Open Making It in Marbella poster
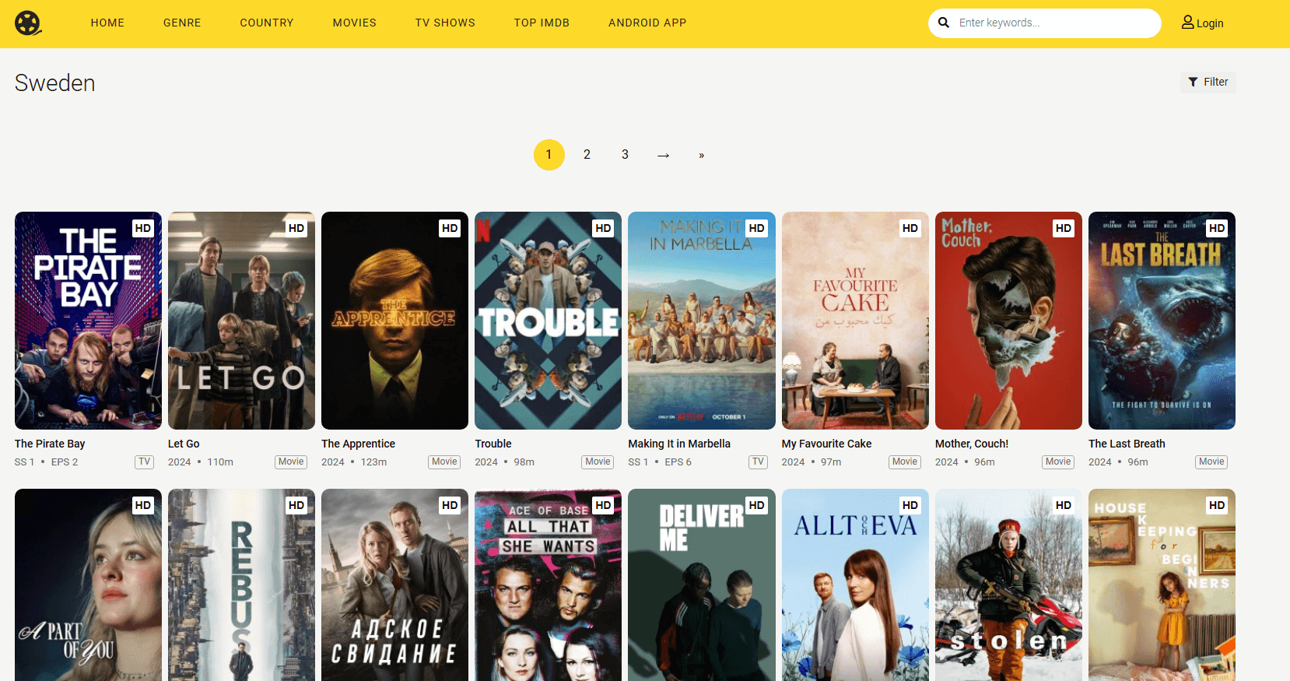 click(x=701, y=321)
